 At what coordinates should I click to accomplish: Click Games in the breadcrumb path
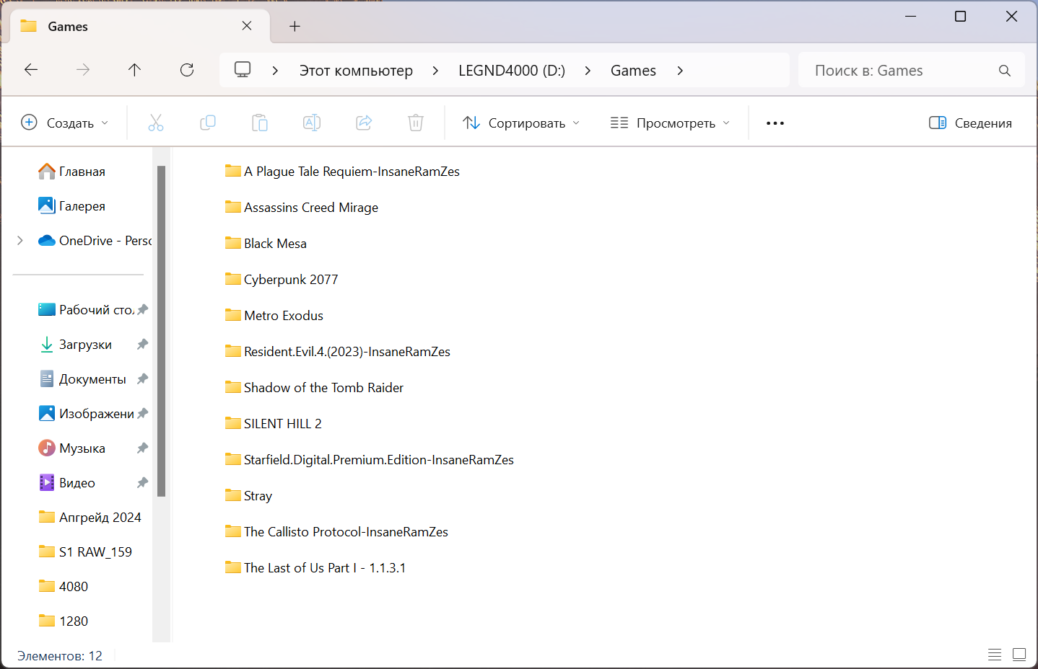pyautogui.click(x=633, y=71)
